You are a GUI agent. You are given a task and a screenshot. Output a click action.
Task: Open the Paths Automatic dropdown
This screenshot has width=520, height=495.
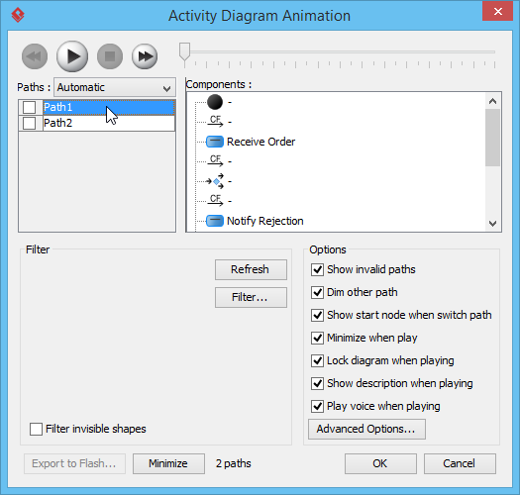[x=115, y=87]
